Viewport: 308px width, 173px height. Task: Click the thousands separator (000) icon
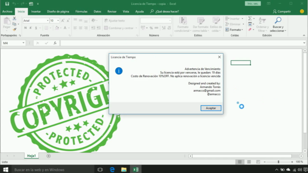(x=156, y=28)
